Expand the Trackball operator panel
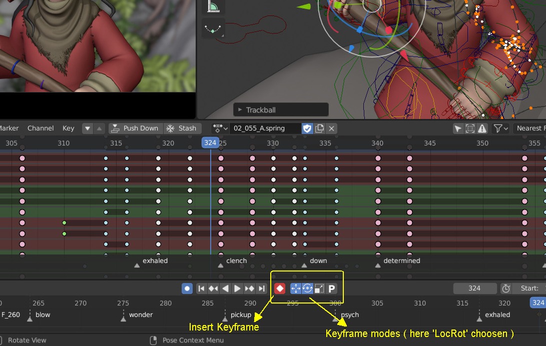Viewport: 546px width, 346px height. (x=281, y=110)
